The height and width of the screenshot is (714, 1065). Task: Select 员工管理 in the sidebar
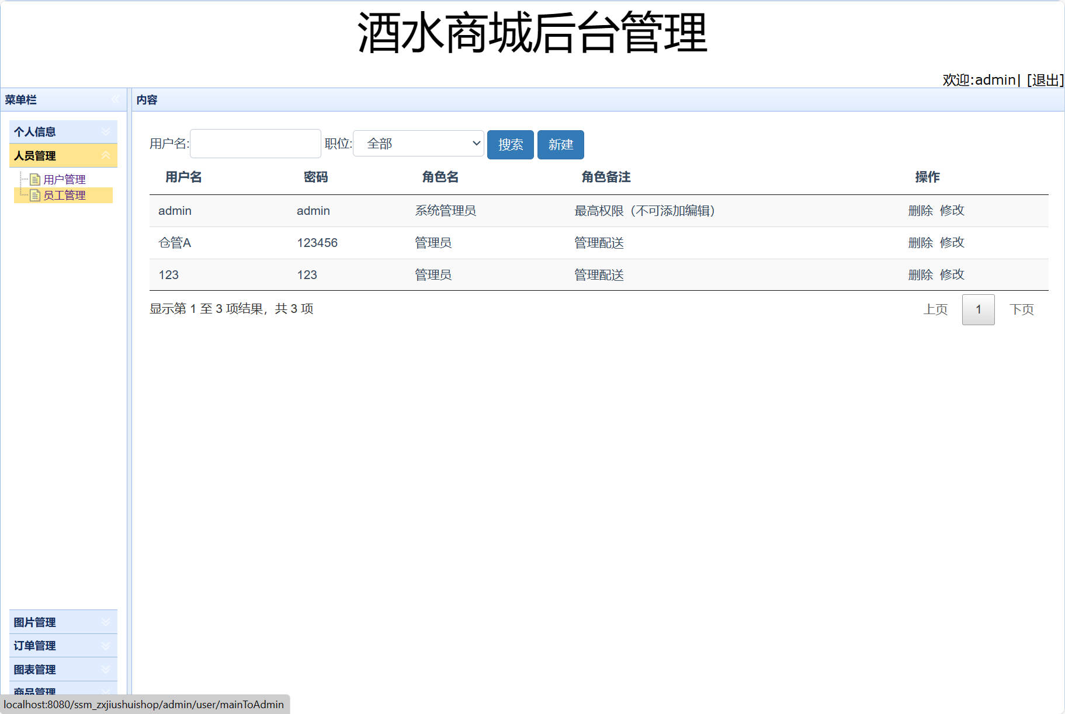coord(63,195)
